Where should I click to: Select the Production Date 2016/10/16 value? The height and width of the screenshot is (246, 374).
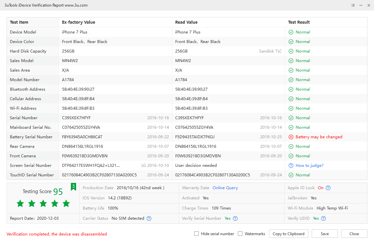pos(140,188)
